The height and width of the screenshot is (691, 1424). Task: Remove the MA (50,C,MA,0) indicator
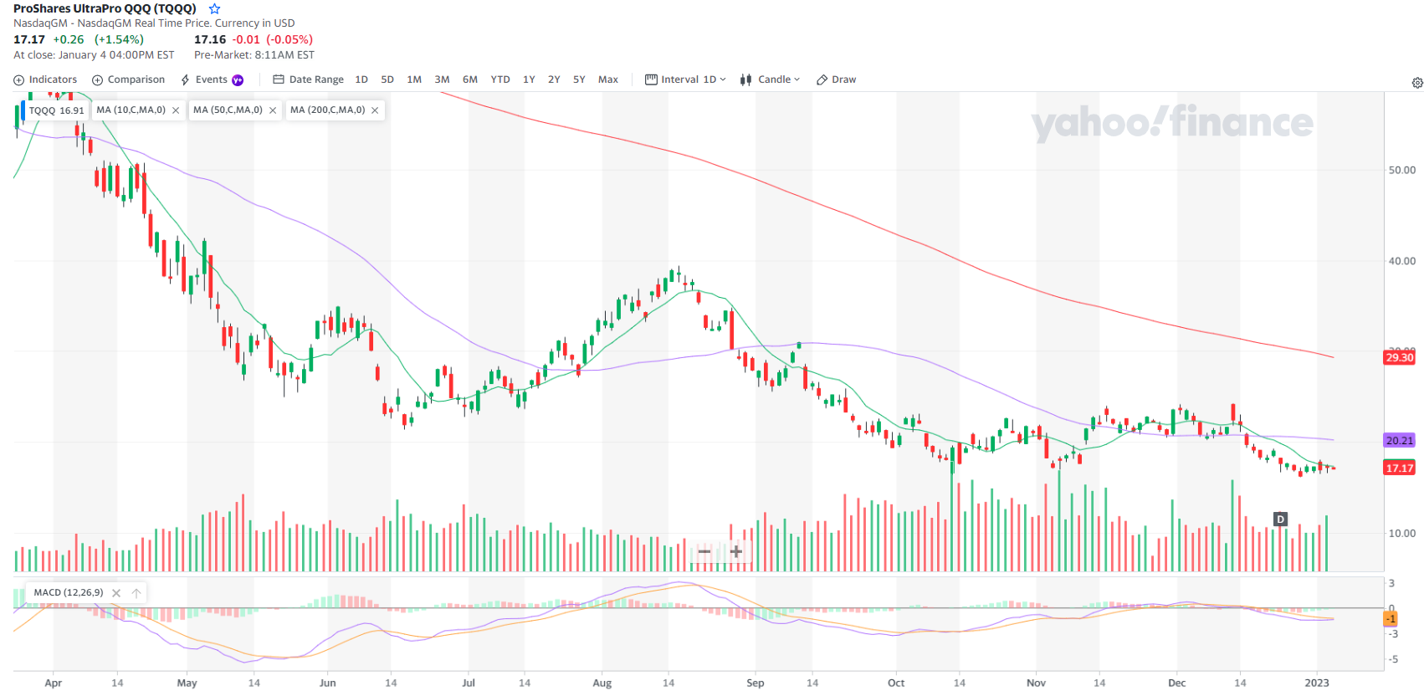(273, 110)
